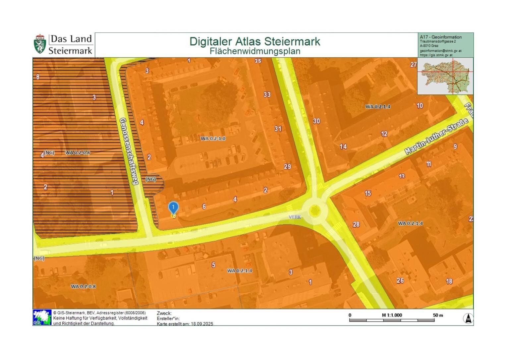This screenshot has height=358, width=506.
Task: Click the roundabout center on the map
Action: (x=314, y=210)
